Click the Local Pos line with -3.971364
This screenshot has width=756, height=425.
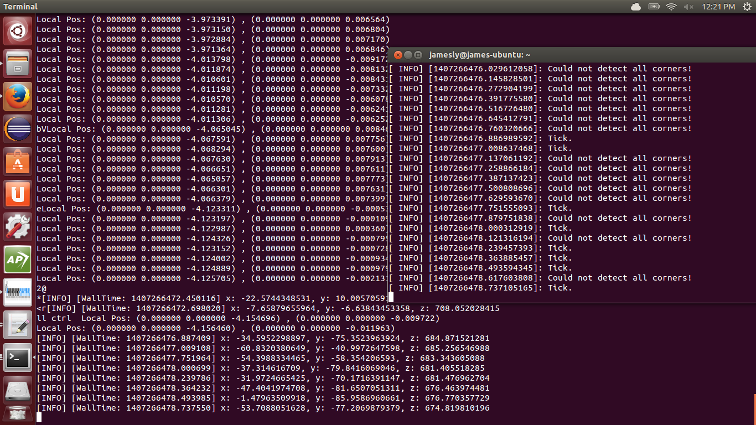[213, 49]
